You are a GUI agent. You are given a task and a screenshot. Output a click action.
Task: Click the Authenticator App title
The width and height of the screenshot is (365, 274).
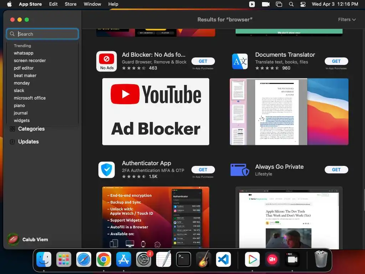coord(146,163)
